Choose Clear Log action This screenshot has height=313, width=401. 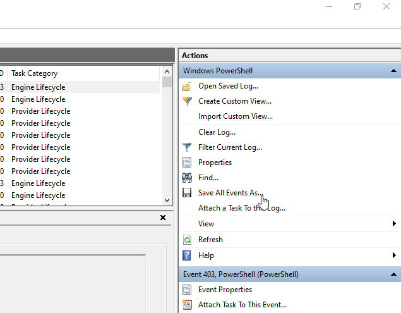217,132
